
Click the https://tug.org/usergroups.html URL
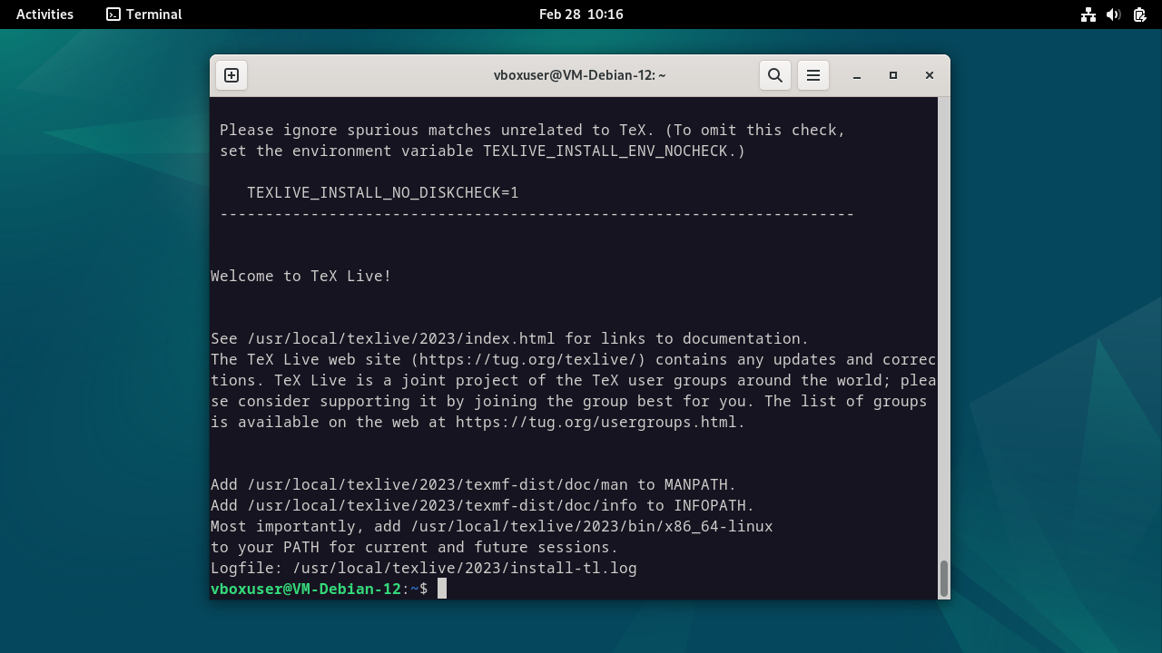[x=596, y=422]
